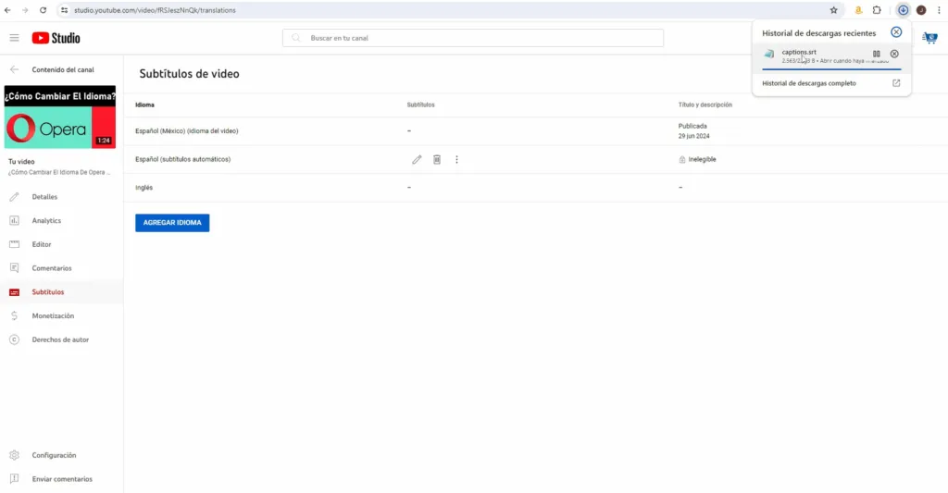Bookmark this page with the star icon
The height and width of the screenshot is (493, 948).
click(834, 10)
